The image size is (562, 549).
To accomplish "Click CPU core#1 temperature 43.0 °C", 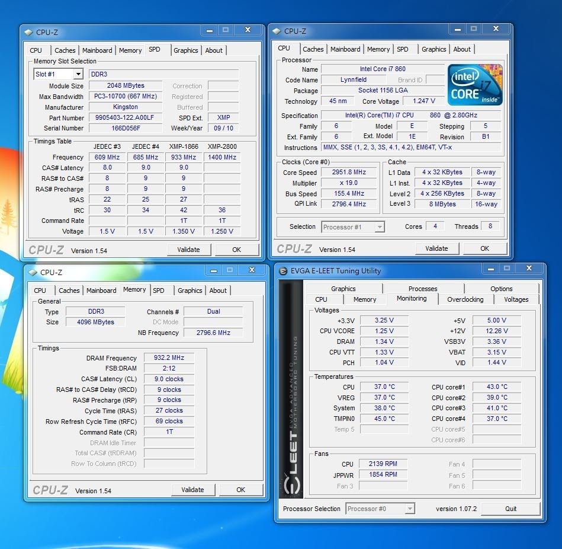I will (497, 387).
